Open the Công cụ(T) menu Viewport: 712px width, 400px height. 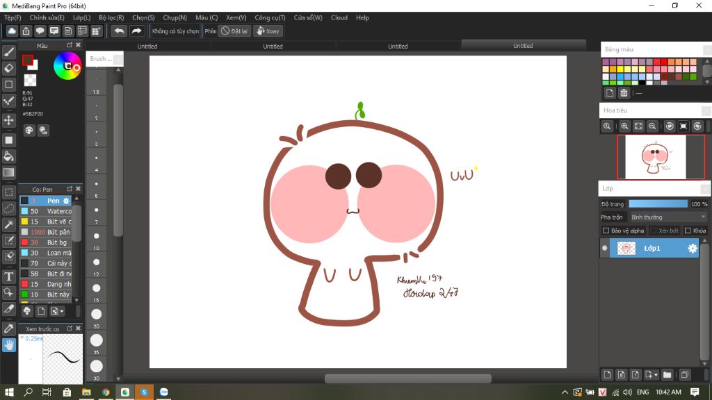pos(270,17)
